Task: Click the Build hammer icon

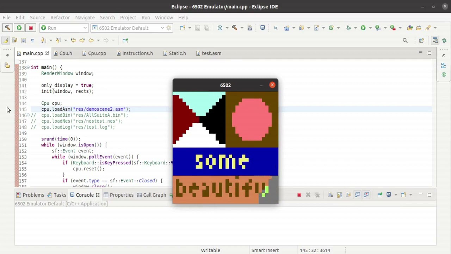Action: (x=7, y=28)
